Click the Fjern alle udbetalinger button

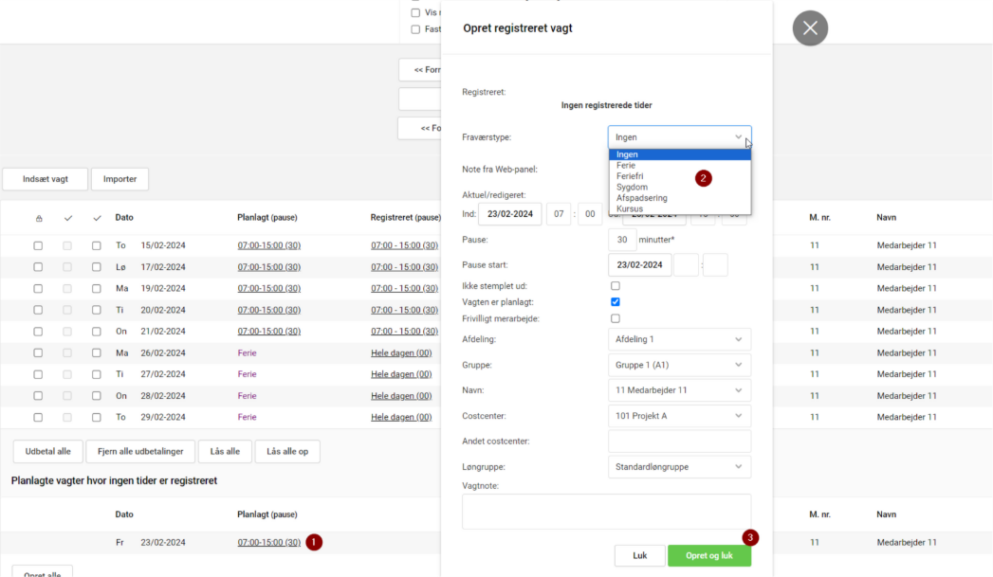pyautogui.click(x=140, y=451)
